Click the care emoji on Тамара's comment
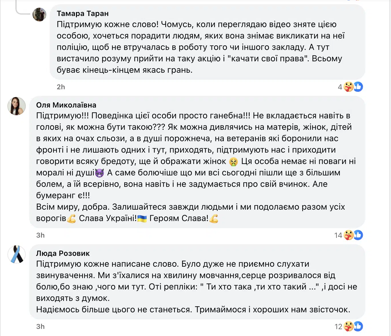The width and height of the screenshot is (391, 336). [349, 87]
